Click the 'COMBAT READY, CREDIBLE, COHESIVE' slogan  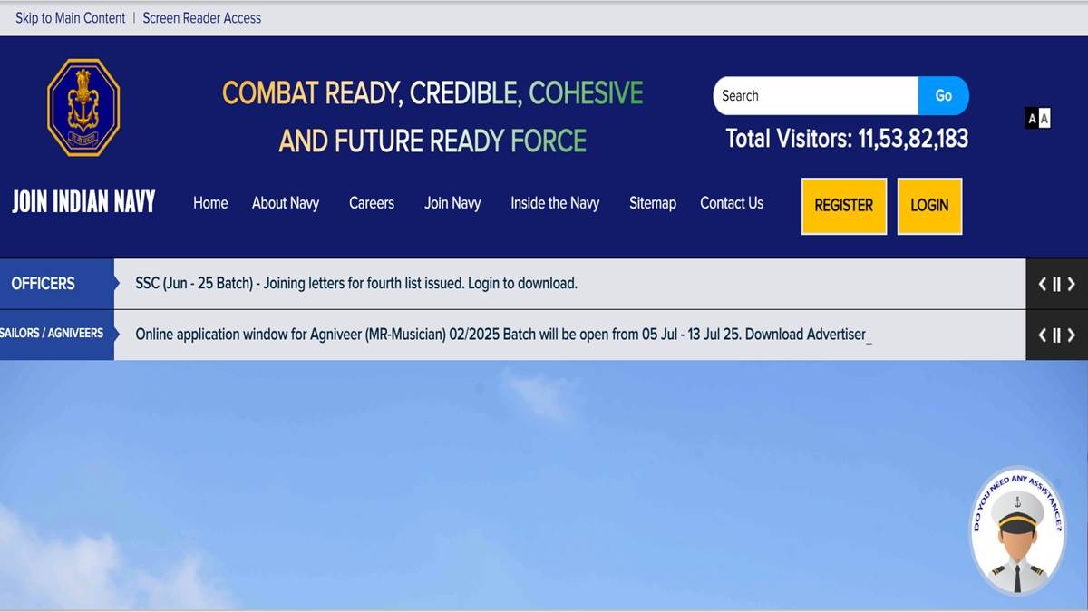point(432,92)
